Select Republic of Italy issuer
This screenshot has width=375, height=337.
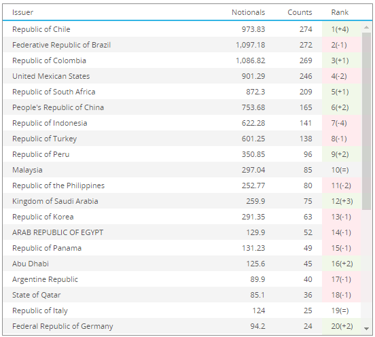click(x=40, y=311)
